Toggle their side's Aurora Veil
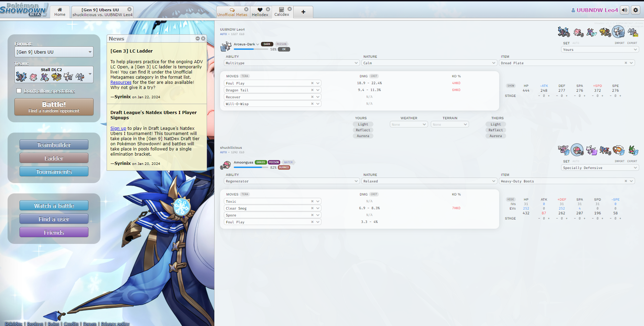This screenshot has height=326, width=644. point(496,136)
